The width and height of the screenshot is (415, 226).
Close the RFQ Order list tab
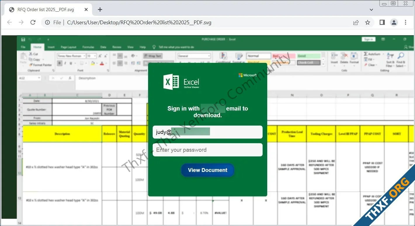86,10
